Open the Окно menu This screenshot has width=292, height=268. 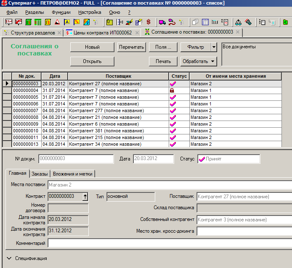tap(114, 13)
